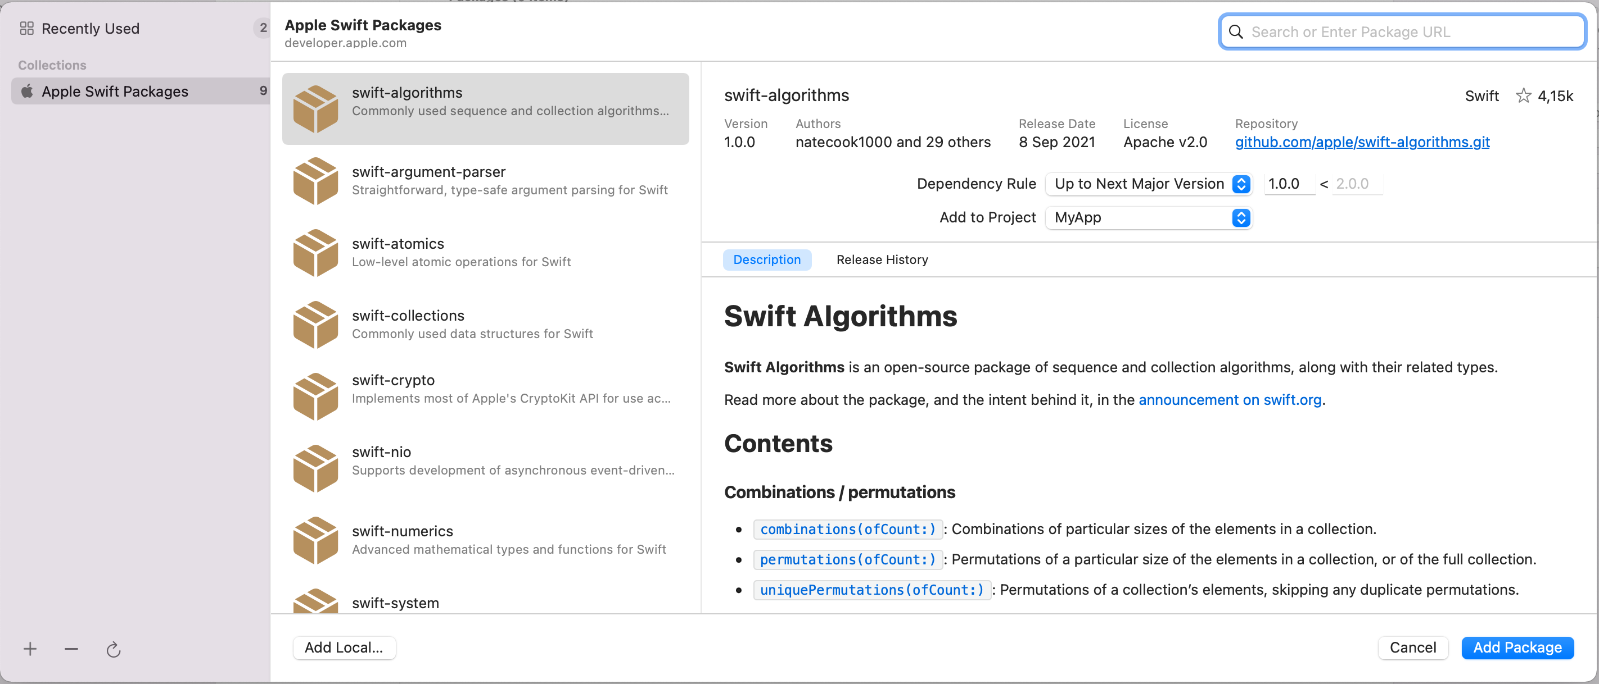Click the github.com repository link
The width and height of the screenshot is (1599, 684).
tap(1361, 142)
